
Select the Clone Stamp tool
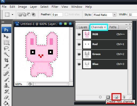(6, 85)
